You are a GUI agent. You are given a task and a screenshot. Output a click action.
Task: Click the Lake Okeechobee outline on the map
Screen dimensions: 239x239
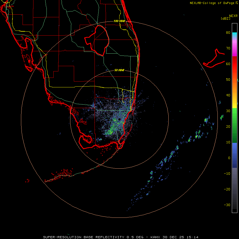coord(97,40)
